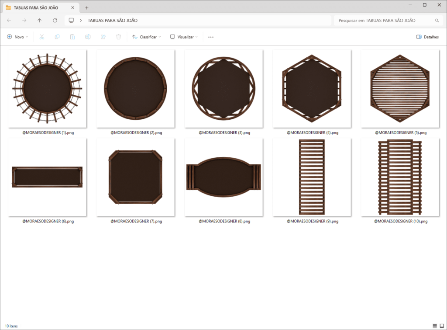Click the Copy icon in toolbar
447x330 pixels.
point(57,37)
